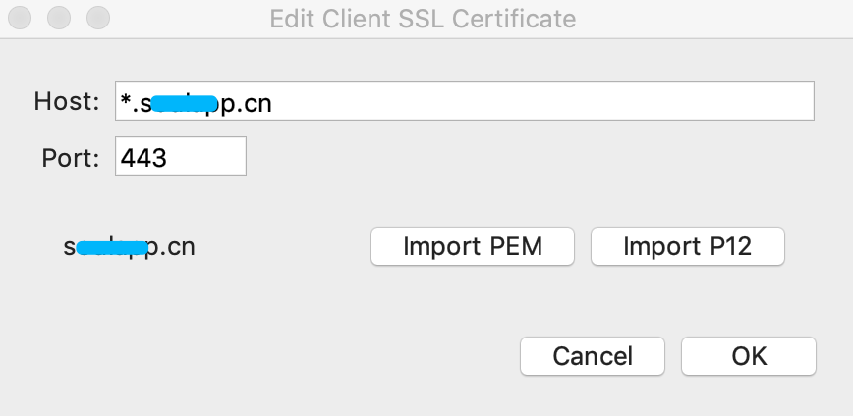Click the asterisk wildcard in Host field
This screenshot has height=416, width=853.
pos(126,100)
